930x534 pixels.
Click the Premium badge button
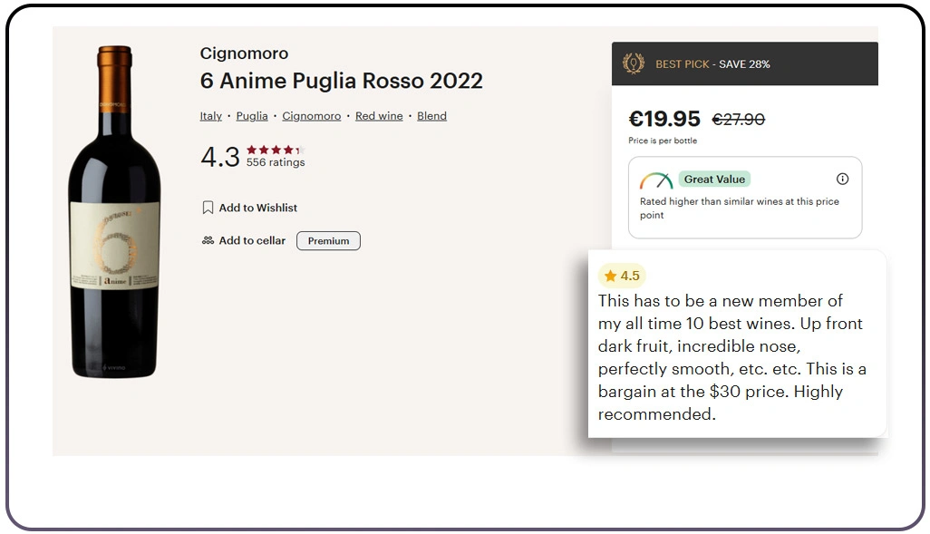coord(328,241)
